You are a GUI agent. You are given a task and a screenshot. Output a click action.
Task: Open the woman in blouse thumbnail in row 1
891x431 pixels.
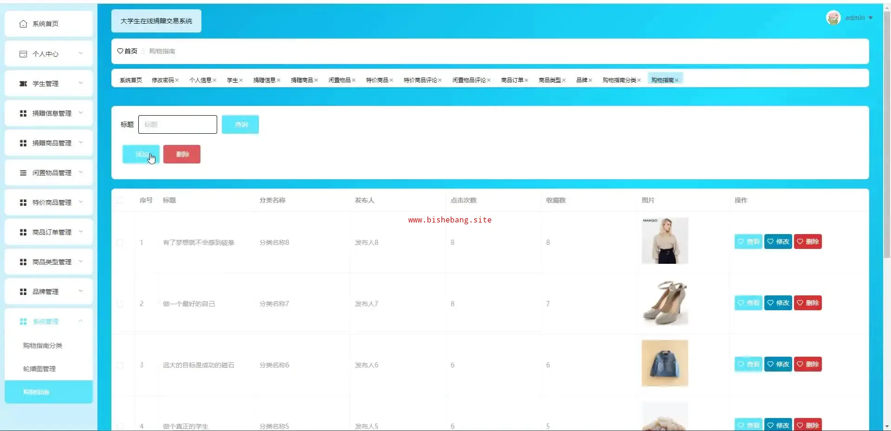(x=665, y=241)
